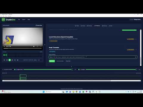Screen dimensions: 143x107
Task: Click the green audio waveform strip
Action: [23, 55]
